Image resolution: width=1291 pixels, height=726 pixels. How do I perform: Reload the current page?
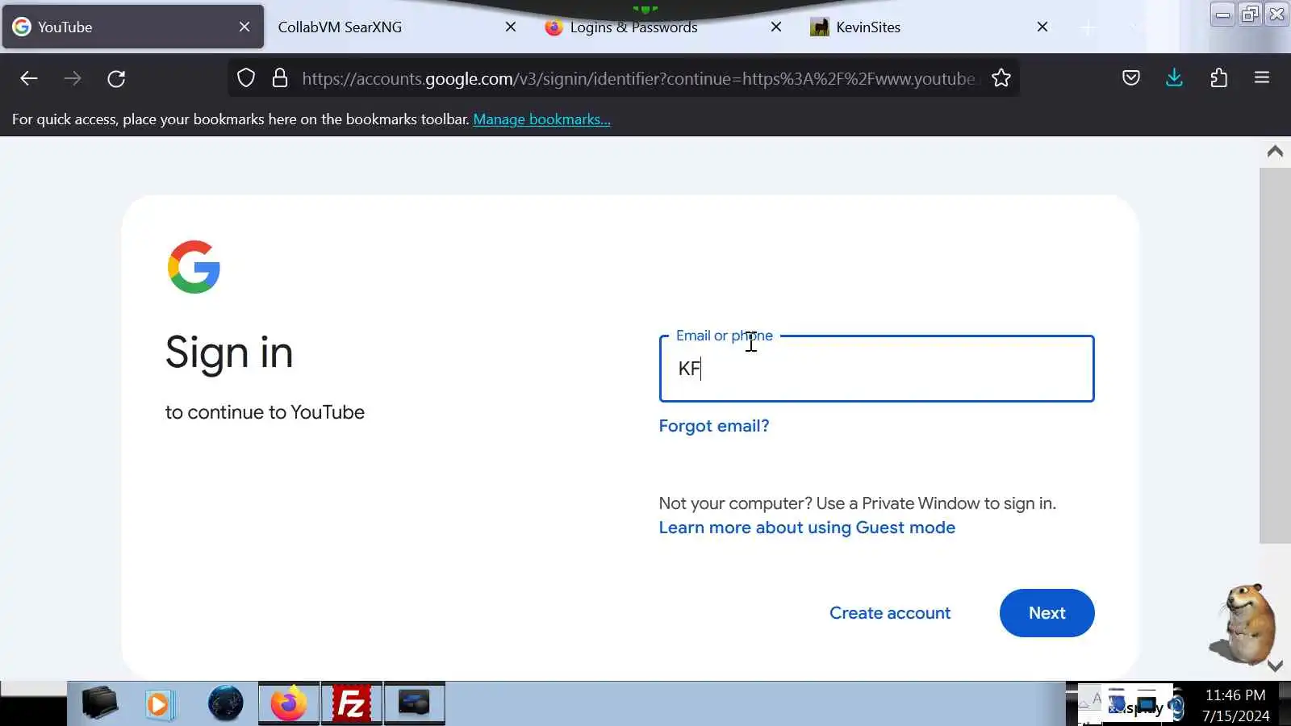(116, 78)
